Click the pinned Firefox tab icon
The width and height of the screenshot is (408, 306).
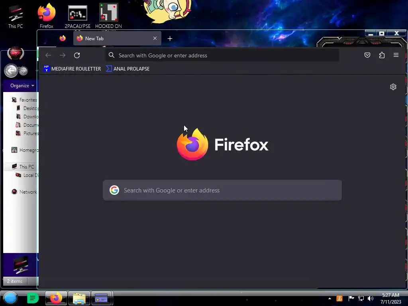(63, 39)
